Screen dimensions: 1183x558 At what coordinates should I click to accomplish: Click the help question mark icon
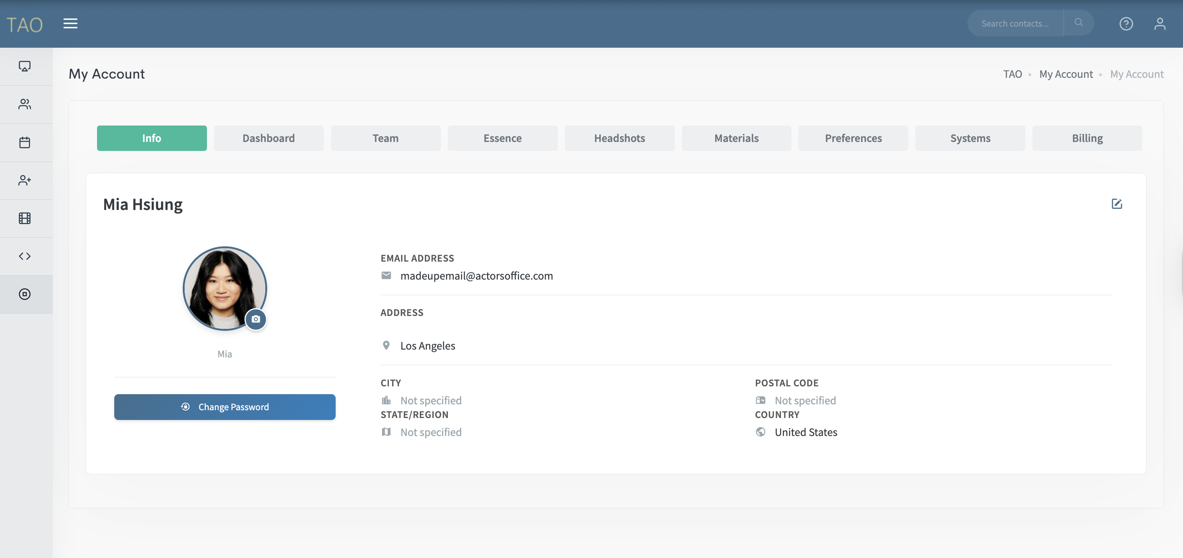pos(1125,23)
